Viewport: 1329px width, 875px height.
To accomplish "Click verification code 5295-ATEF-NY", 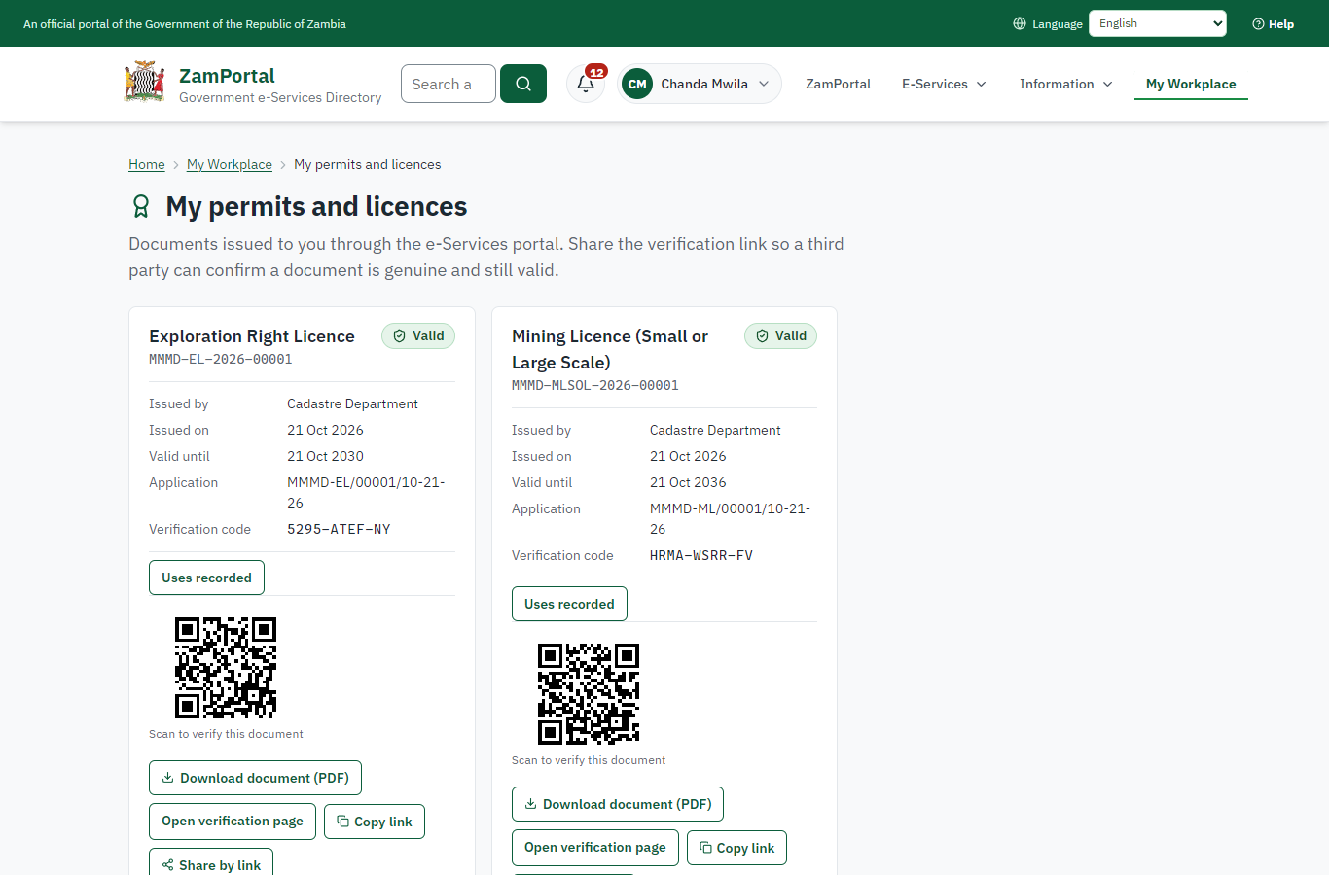I will click(x=339, y=529).
